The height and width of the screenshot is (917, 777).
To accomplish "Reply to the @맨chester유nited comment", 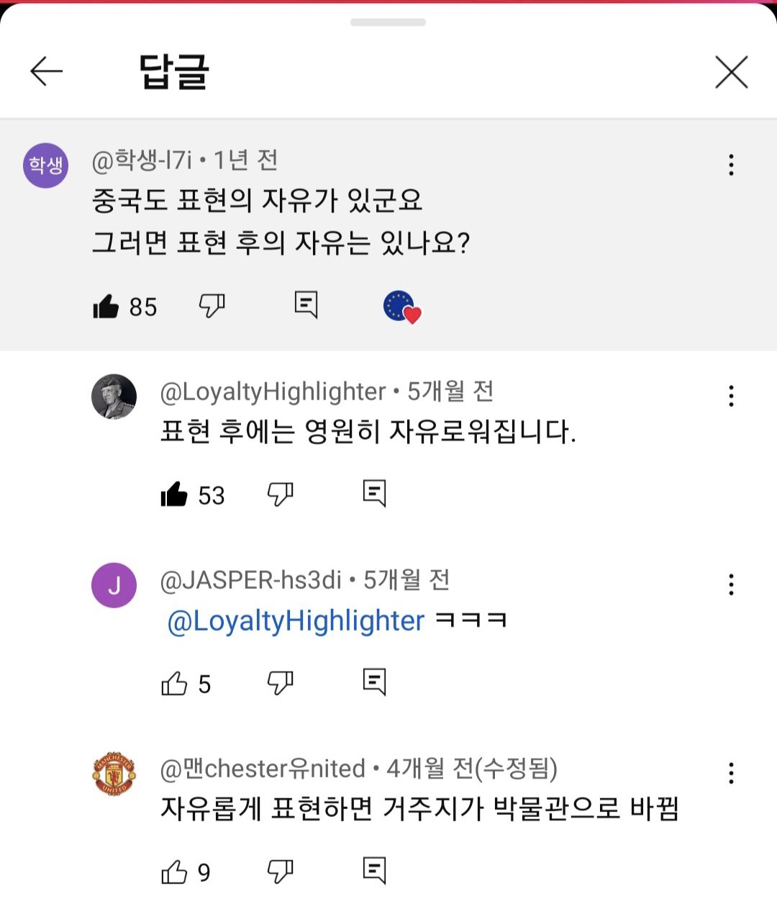I will click(x=374, y=871).
